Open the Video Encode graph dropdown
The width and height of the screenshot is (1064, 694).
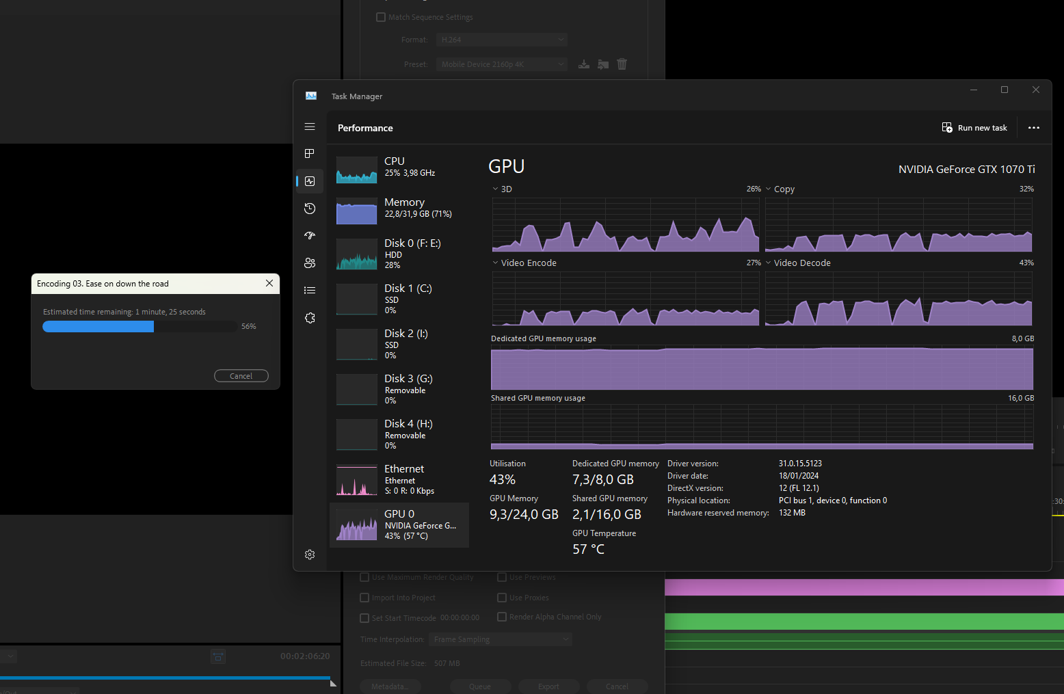point(524,263)
